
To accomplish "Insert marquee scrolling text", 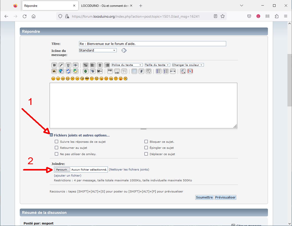I will click(x=100, y=71).
